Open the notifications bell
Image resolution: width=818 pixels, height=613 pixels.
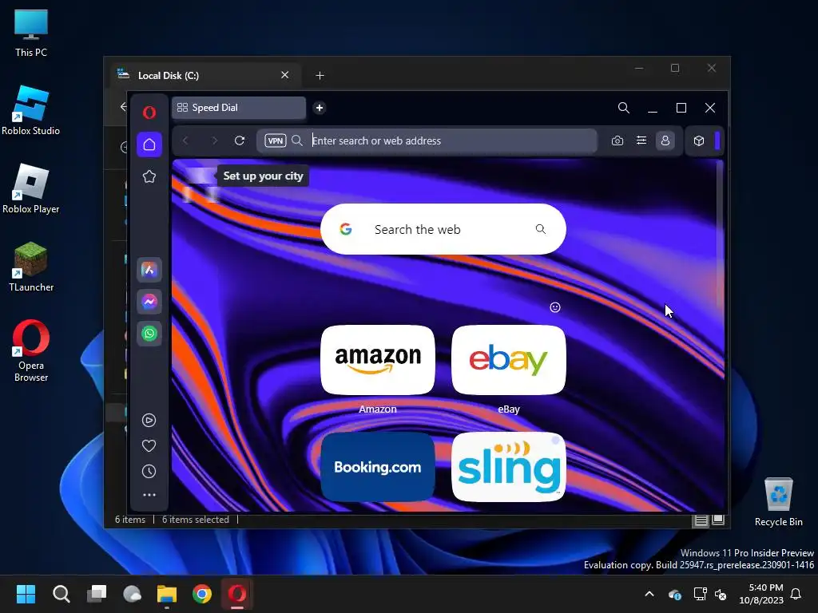(x=796, y=594)
